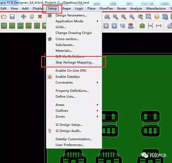Screen dimensions: 172x163
Task: Click the Open file folder icon
Action: coord(4,16)
